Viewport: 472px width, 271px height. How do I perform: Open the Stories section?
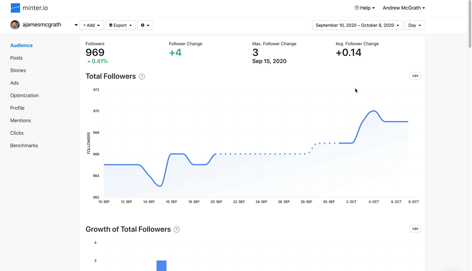click(18, 70)
